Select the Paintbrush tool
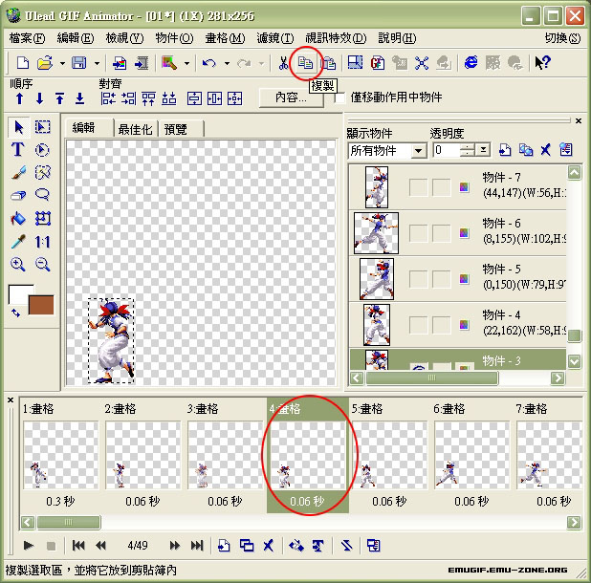591x583 pixels. [x=18, y=172]
